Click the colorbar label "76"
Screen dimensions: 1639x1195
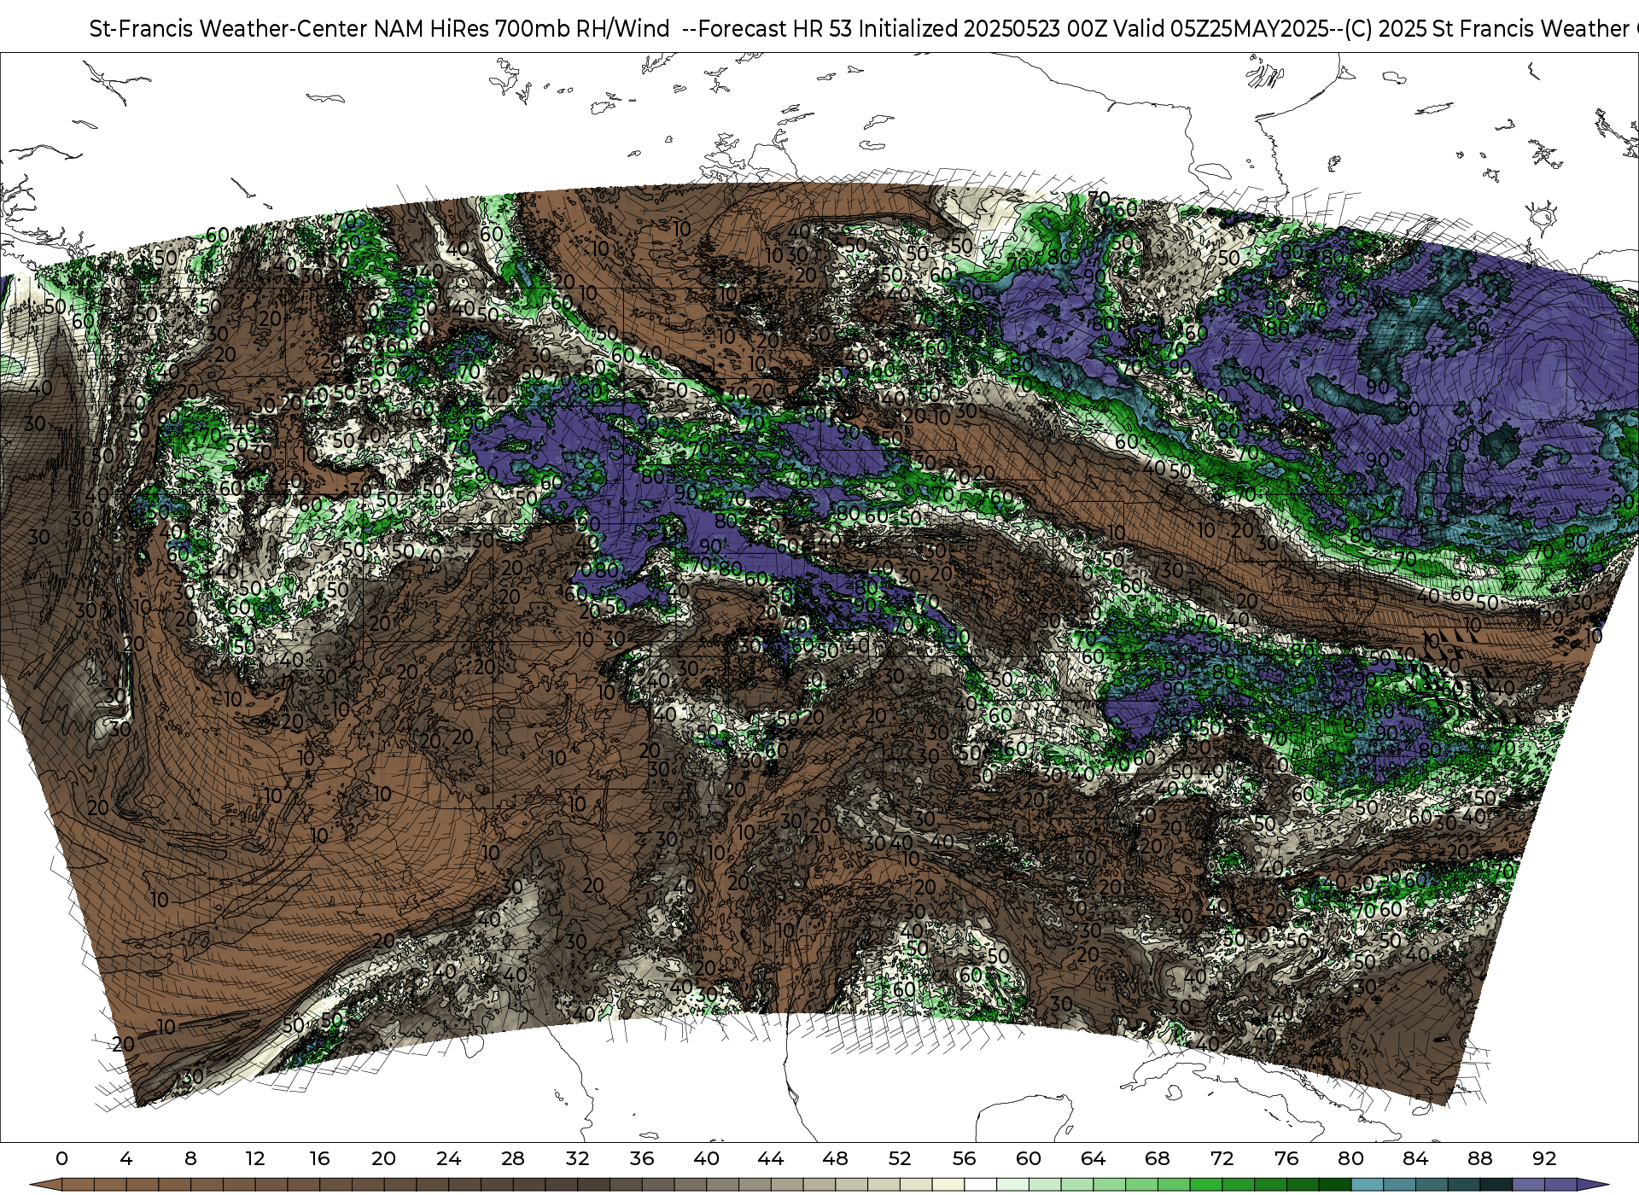coord(1286,1158)
